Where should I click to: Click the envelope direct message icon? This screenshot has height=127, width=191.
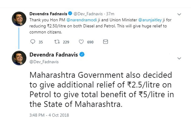click(105, 42)
